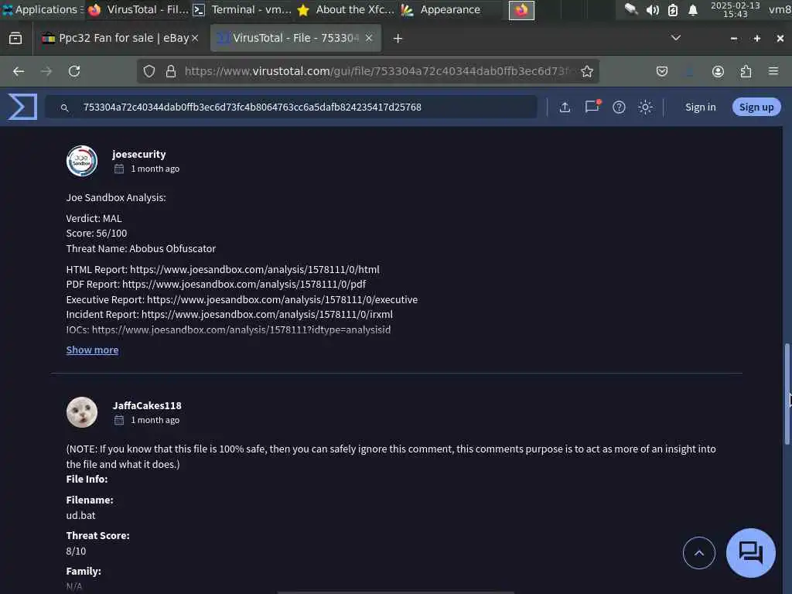792x594 pixels.
Task: Bookmark this page with star icon
Action: pos(586,71)
